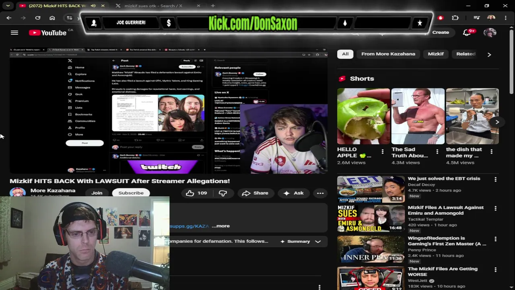
Task: Open Mizkif Files A Lawsuit Against Emiru video
Action: click(x=446, y=210)
